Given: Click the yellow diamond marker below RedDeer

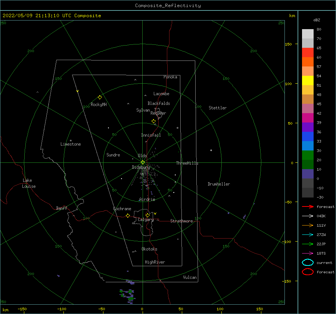Looking at the screenshot, I should click(154, 121).
